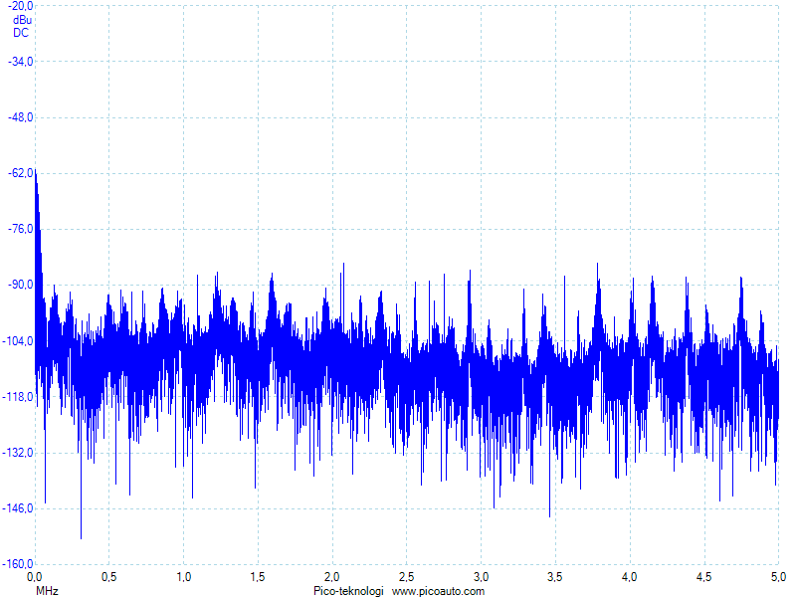Click the DC coupling label
This screenshot has width=796, height=597.
coord(21,33)
